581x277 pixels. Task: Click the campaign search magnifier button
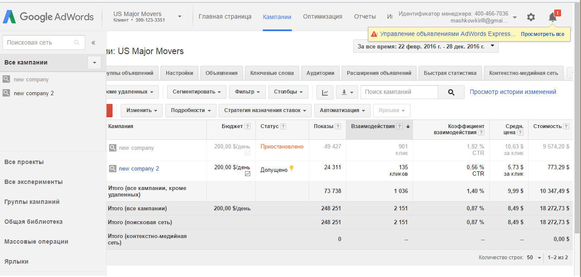coord(451,92)
